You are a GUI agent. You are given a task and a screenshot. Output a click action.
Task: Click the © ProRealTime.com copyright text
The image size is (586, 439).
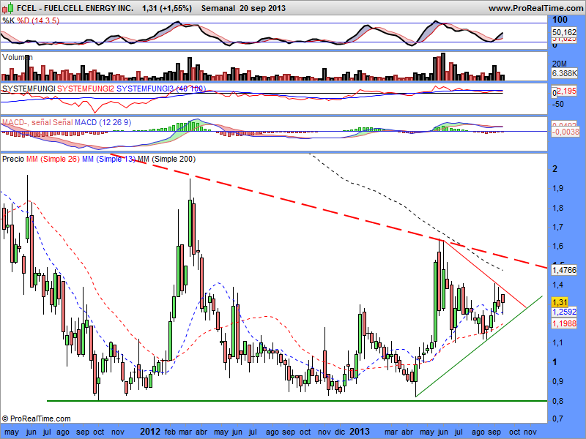[36, 419]
